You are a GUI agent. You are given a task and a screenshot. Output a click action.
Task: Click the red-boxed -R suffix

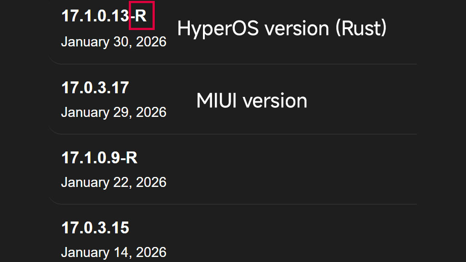[x=142, y=16]
